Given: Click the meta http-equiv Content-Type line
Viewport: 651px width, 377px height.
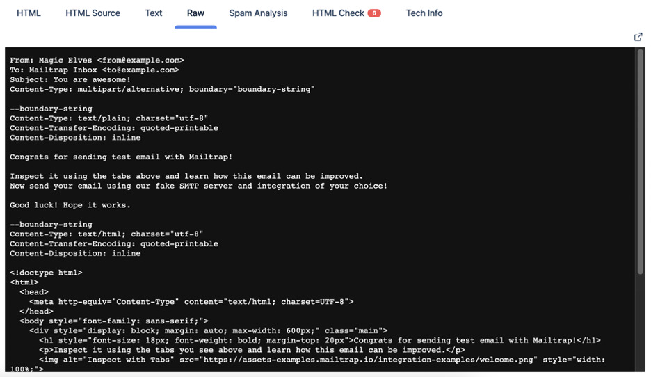Looking at the screenshot, I should point(191,302).
